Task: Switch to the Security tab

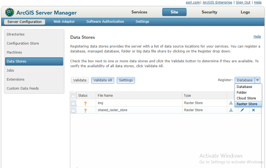Action: (209, 12)
